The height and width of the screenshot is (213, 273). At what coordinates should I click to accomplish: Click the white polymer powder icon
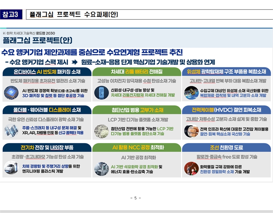[x=101, y=131]
